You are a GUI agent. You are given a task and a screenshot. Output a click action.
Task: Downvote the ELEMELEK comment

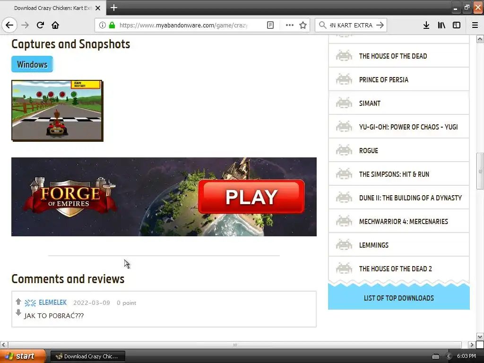coord(18,313)
